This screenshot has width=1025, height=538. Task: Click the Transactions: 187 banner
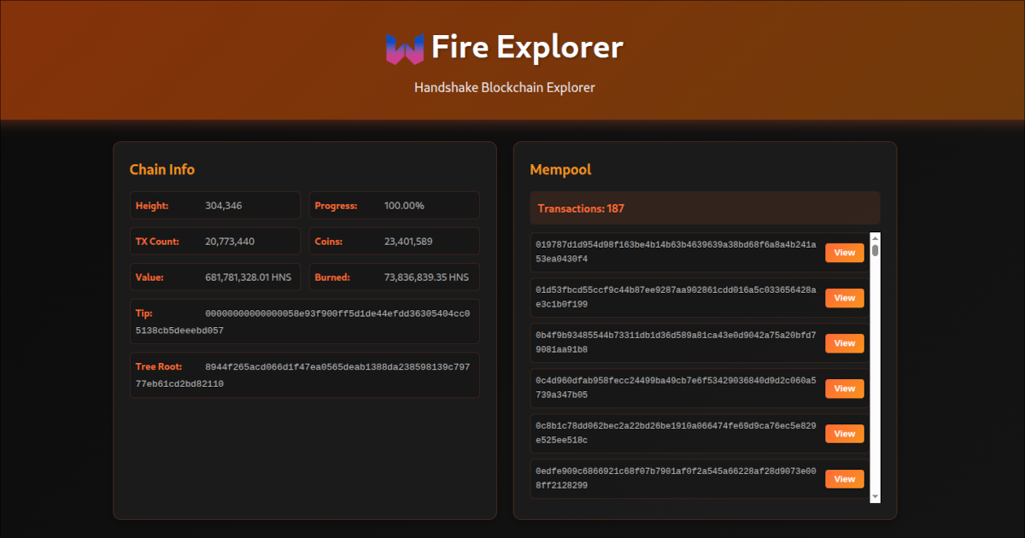pos(705,208)
